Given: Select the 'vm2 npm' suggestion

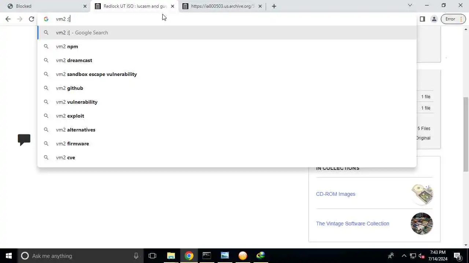Looking at the screenshot, I should pos(227,46).
